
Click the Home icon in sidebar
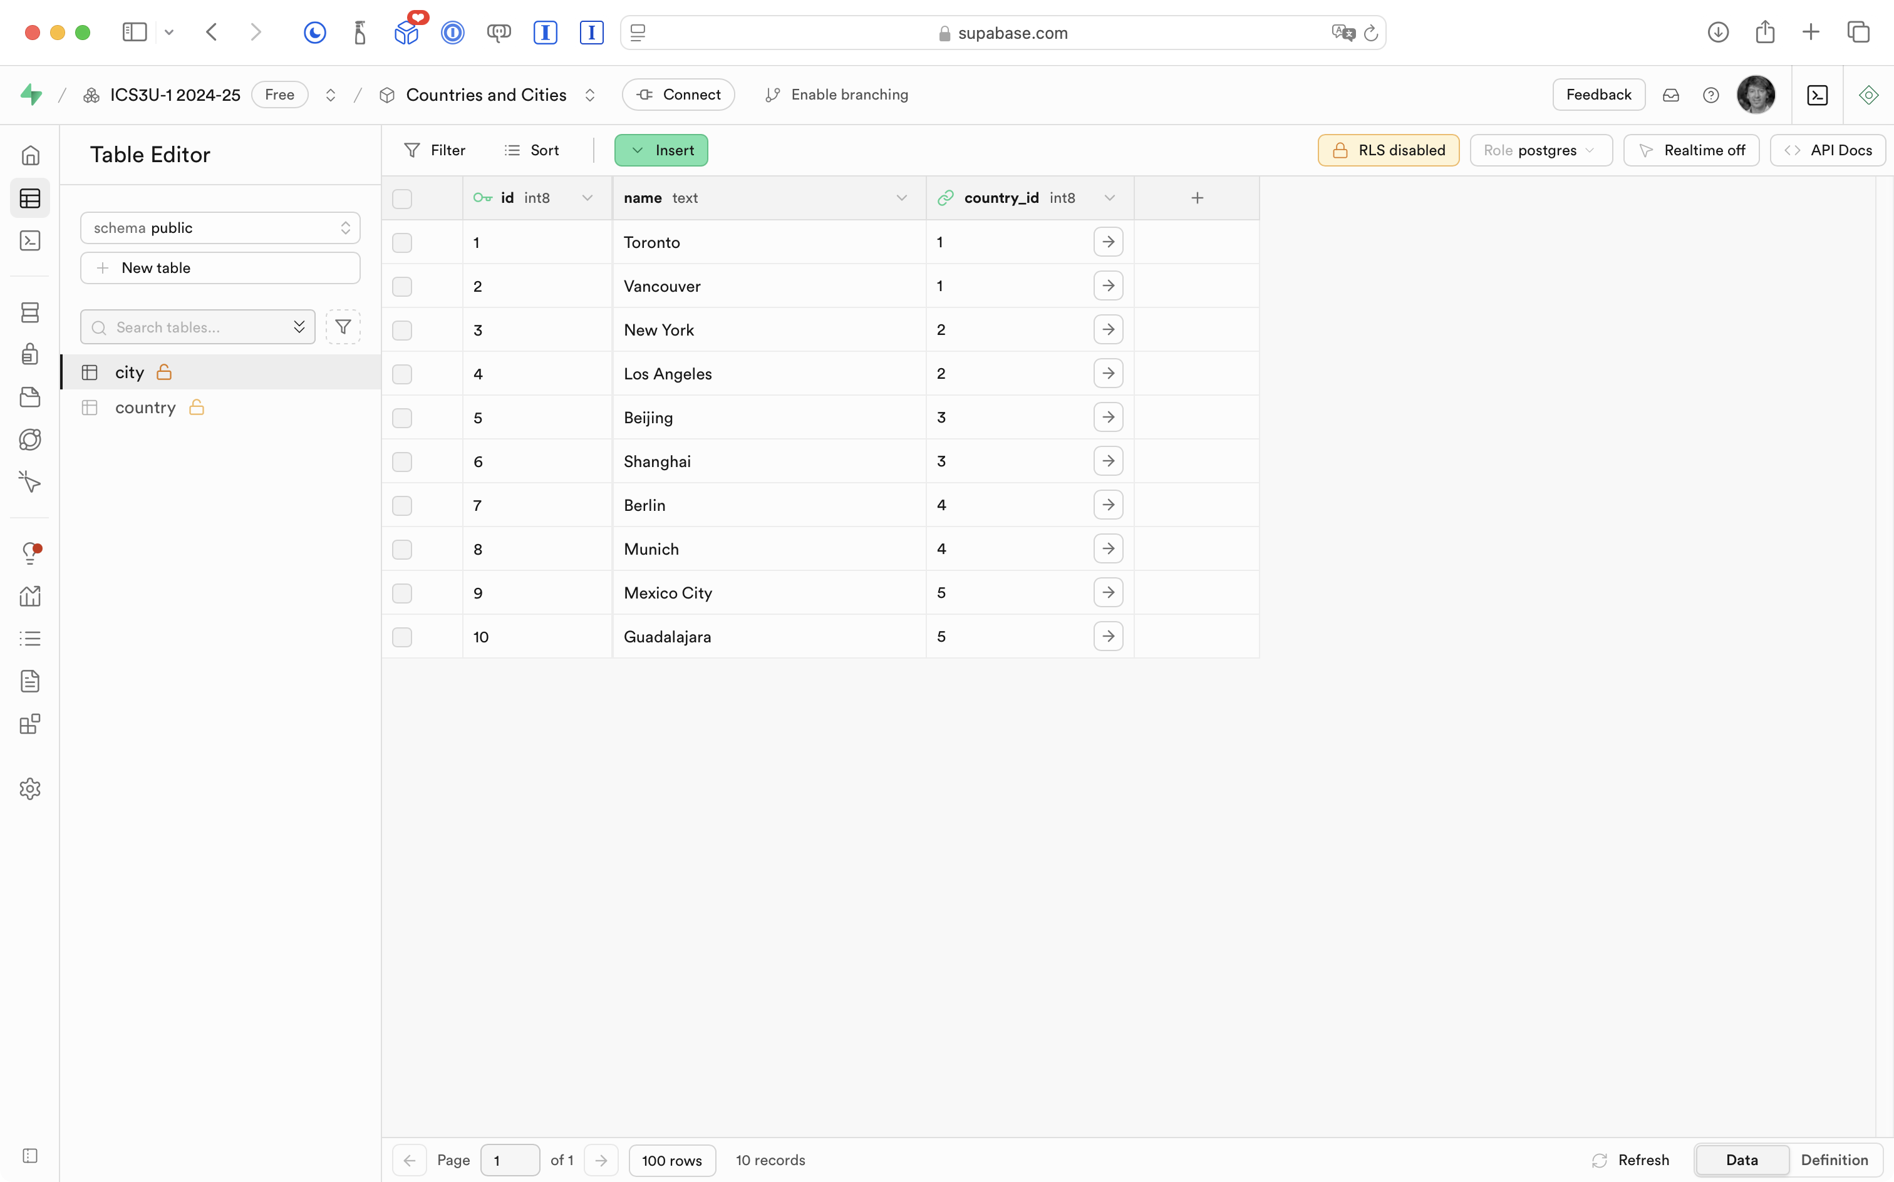coord(29,155)
